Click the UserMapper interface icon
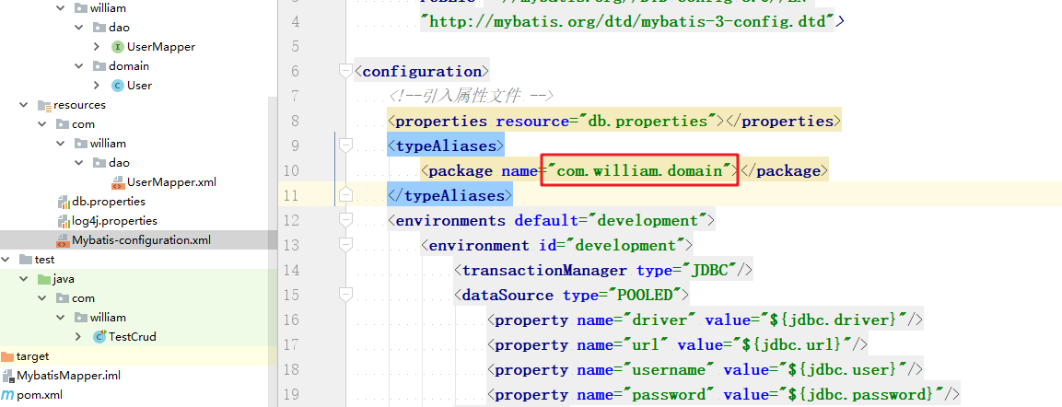Image resolution: width=1062 pixels, height=407 pixels. [x=118, y=47]
